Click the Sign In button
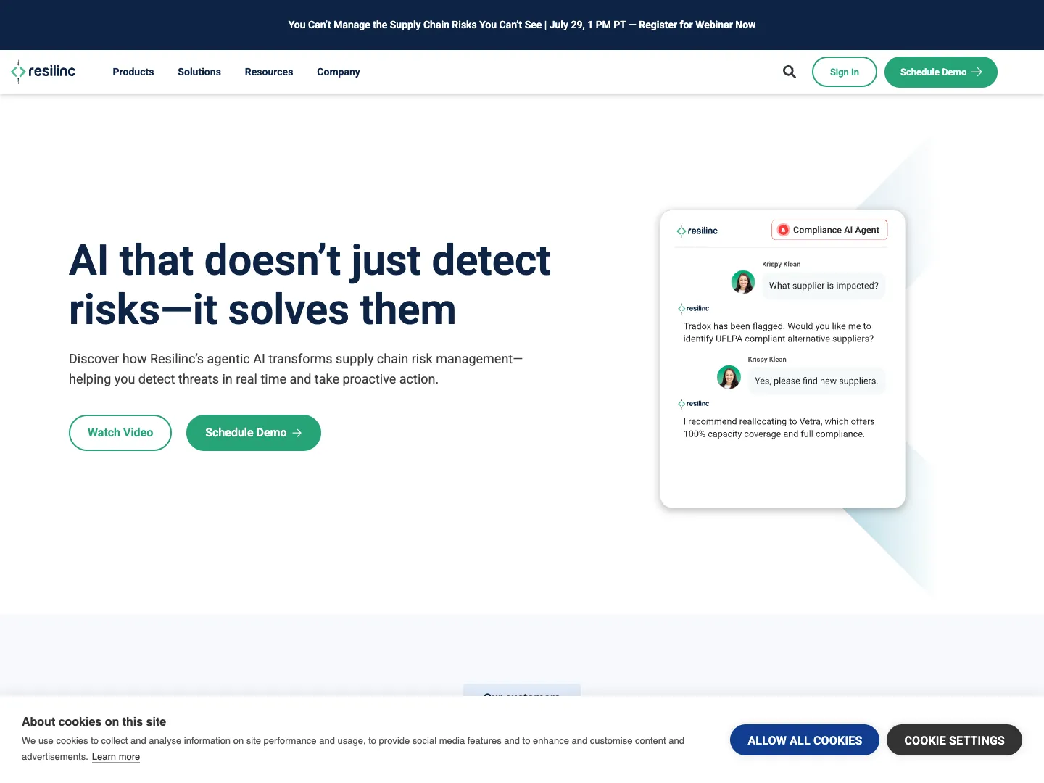 point(845,72)
